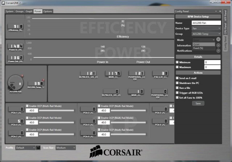Select the MAIN (V) voltage readout

[x=113, y=73]
